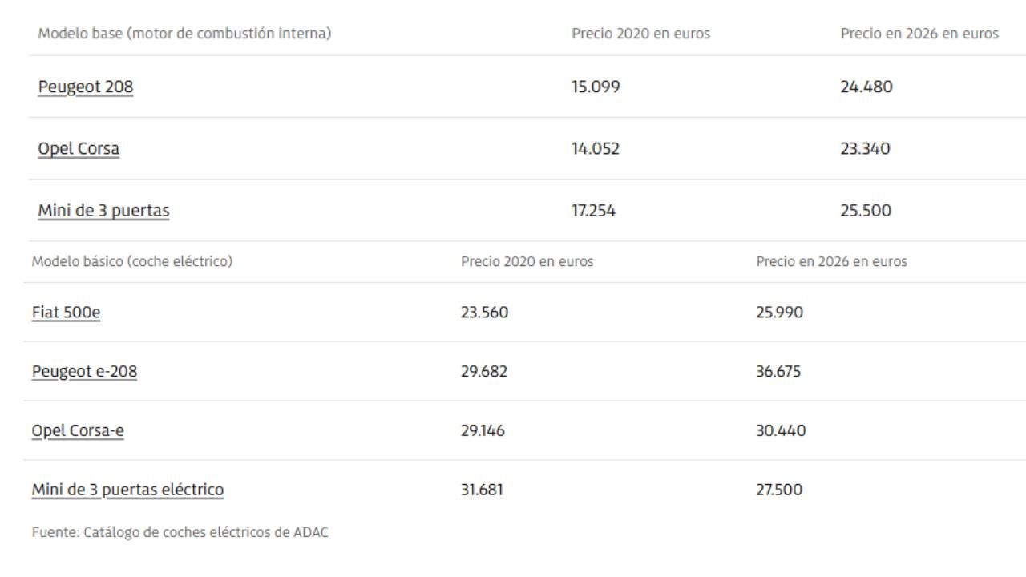The height and width of the screenshot is (577, 1026).
Task: Follow the Mini de 3 puertas link
Action: [103, 210]
